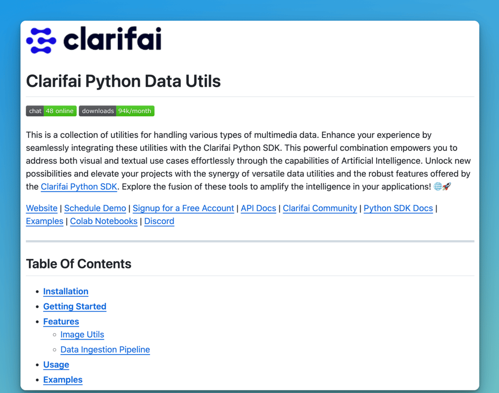This screenshot has width=499, height=393.
Task: Open the Examples link below Website
Action: (x=44, y=221)
